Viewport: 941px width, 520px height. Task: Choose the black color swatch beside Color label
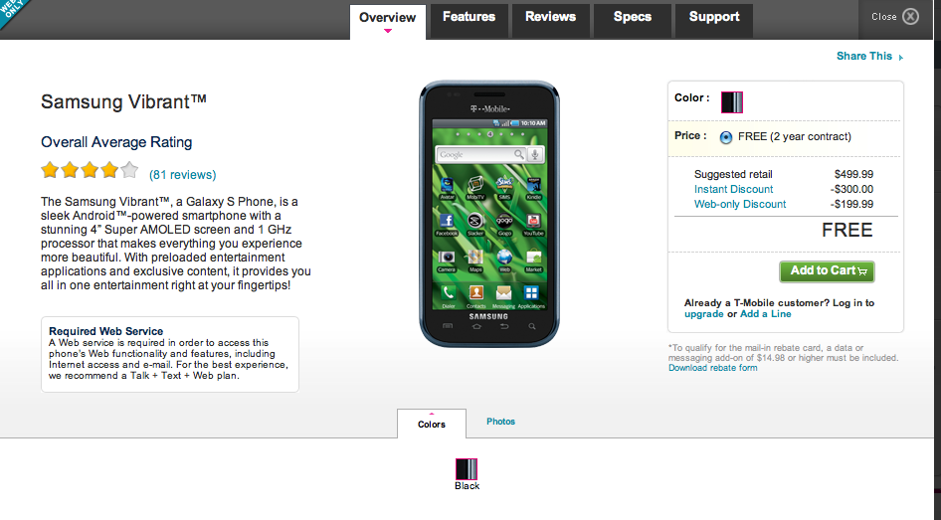click(x=731, y=102)
